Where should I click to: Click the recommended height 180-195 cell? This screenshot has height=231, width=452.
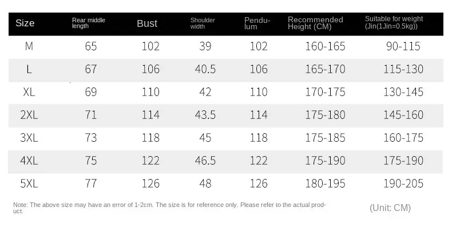325,184
